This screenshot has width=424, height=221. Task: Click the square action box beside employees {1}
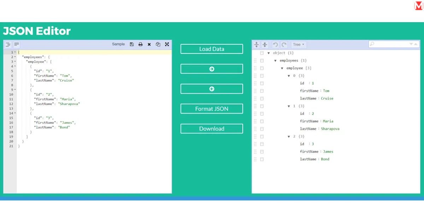(x=262, y=61)
